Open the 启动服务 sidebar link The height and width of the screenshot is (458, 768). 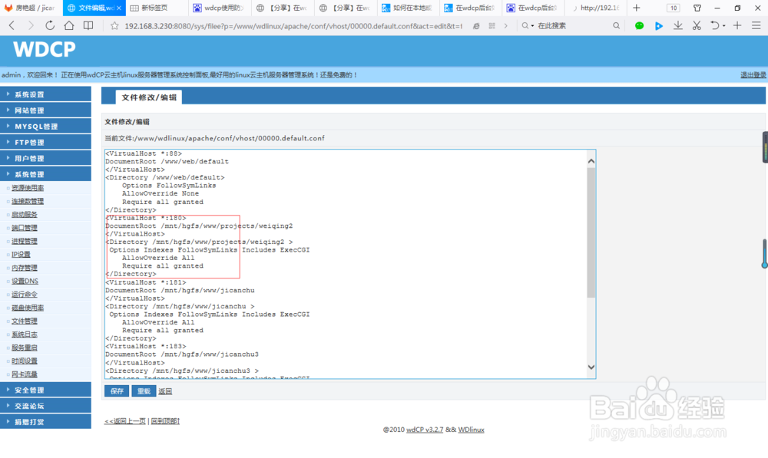(x=25, y=214)
